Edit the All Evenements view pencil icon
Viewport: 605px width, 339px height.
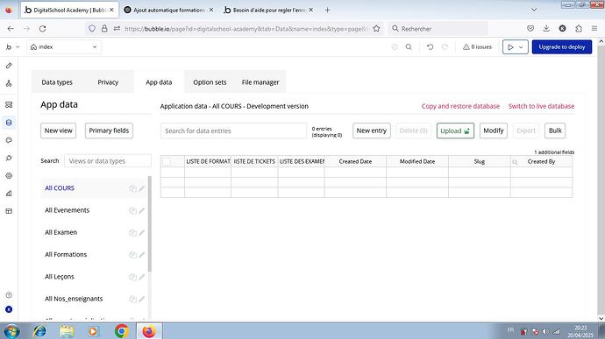142,210
